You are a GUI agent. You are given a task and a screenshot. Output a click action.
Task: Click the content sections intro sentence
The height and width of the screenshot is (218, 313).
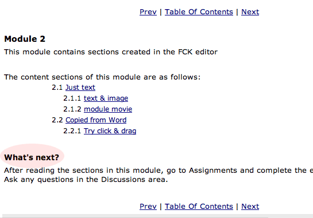[102, 77]
